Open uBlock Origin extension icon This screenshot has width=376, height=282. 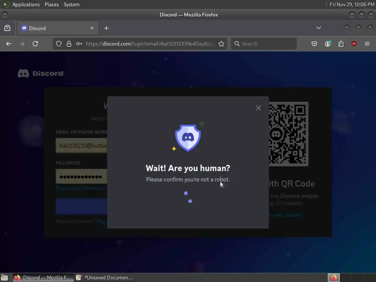pos(354,44)
